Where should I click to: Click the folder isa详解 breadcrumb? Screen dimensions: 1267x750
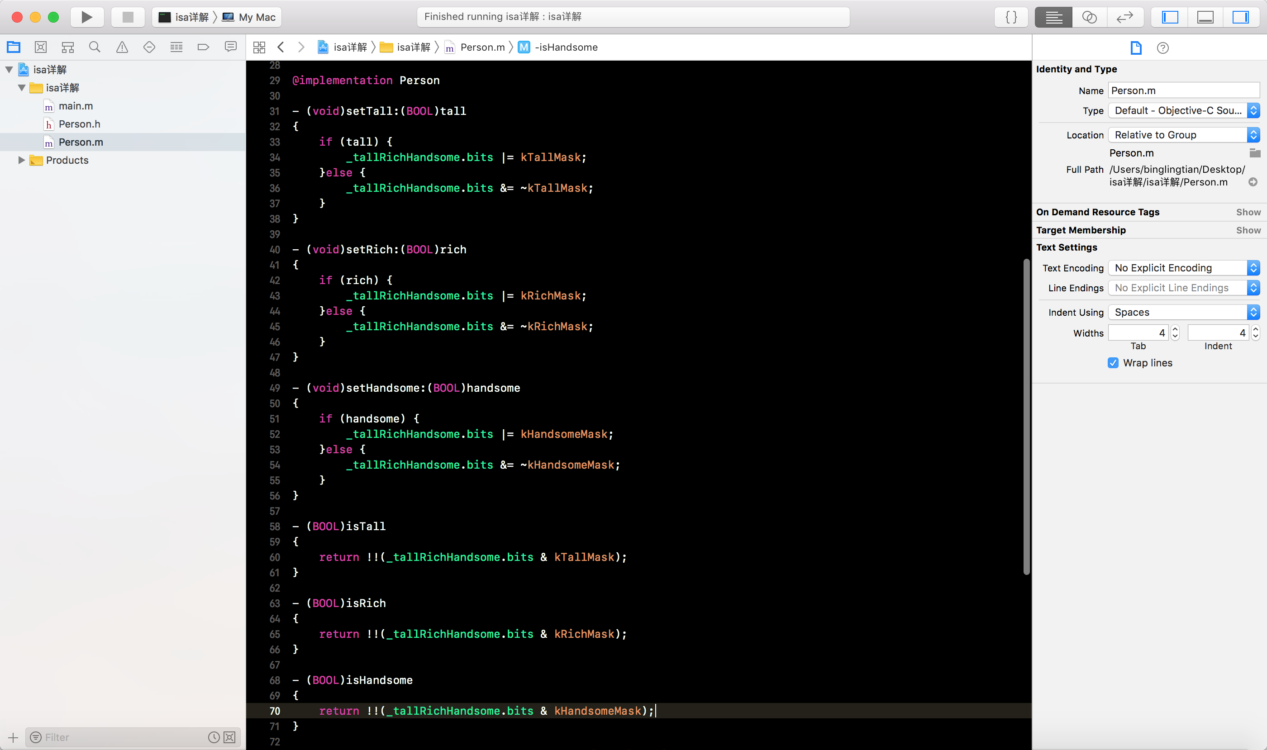point(405,47)
